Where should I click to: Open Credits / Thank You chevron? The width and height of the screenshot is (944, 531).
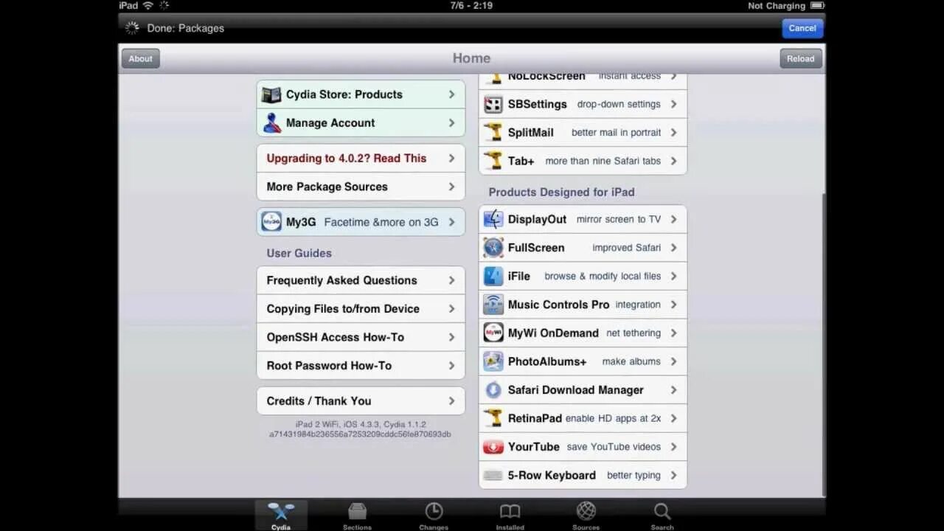(451, 401)
